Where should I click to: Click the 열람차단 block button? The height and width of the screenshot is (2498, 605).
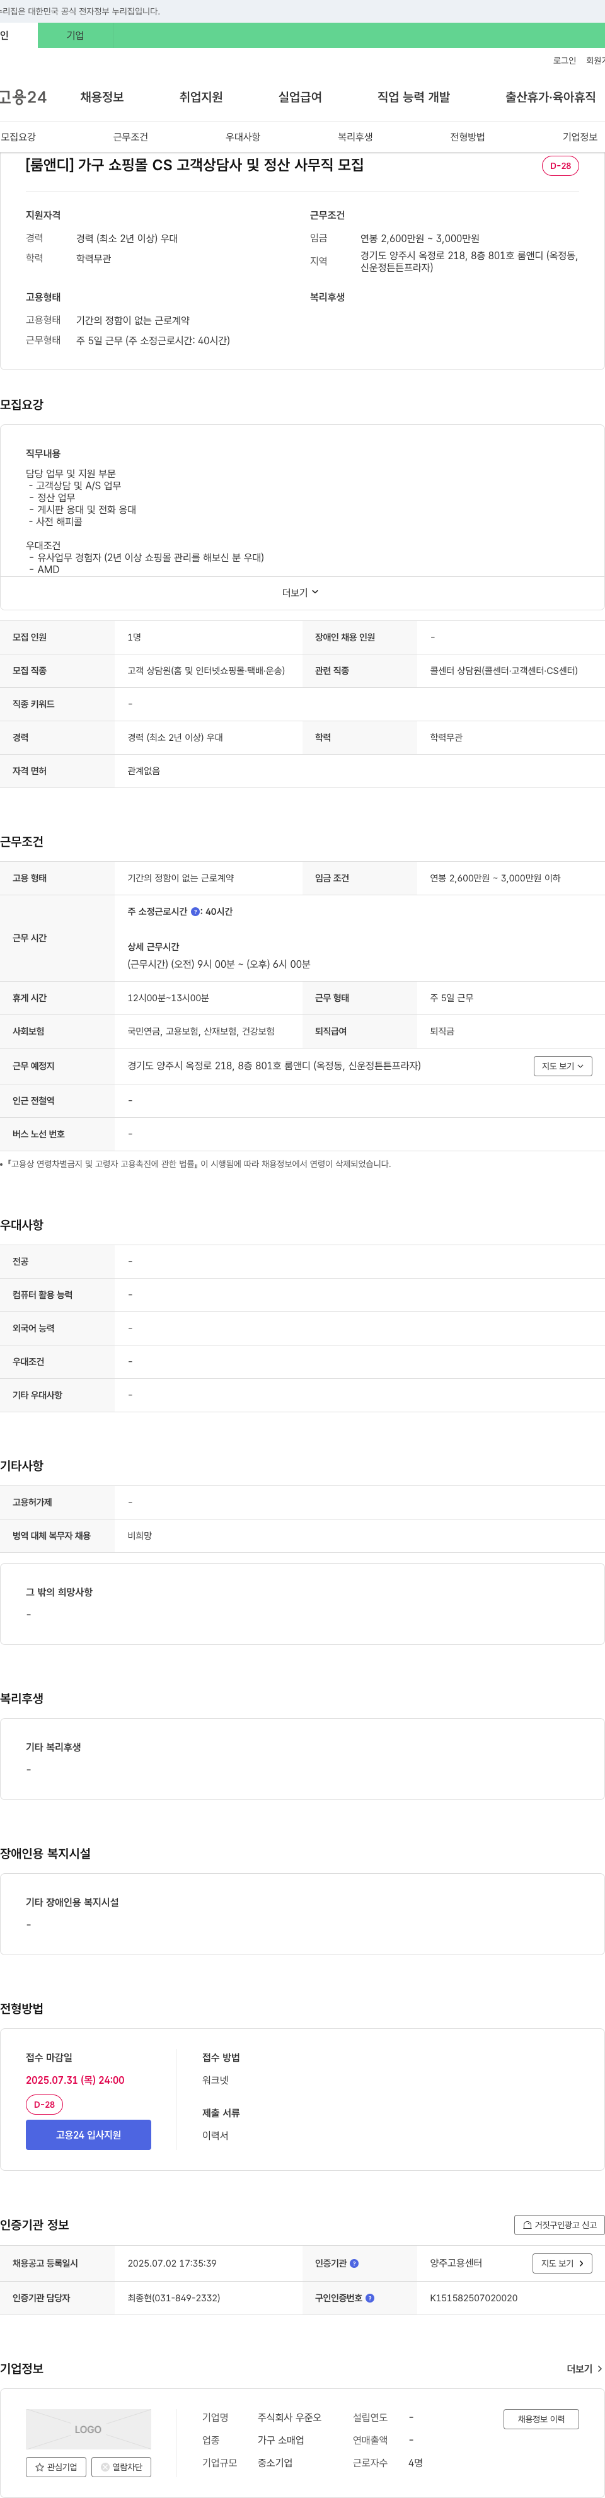[121, 2467]
